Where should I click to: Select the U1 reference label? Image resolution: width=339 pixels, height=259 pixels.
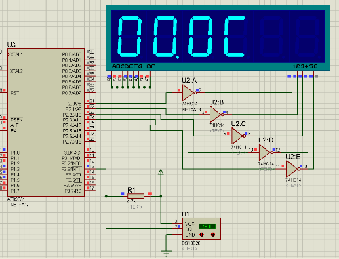(x=186, y=214)
